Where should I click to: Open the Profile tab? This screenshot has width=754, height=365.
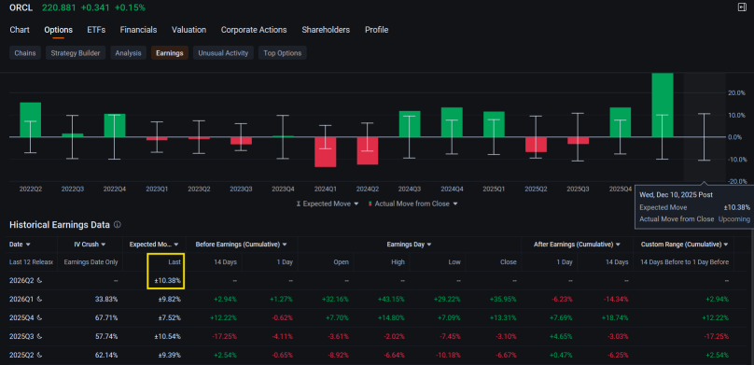click(376, 30)
